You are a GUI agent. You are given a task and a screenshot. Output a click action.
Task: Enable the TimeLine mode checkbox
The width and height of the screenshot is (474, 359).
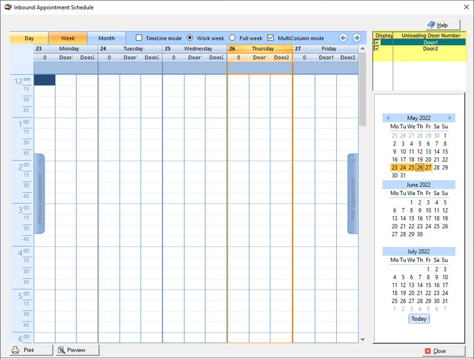[139, 38]
